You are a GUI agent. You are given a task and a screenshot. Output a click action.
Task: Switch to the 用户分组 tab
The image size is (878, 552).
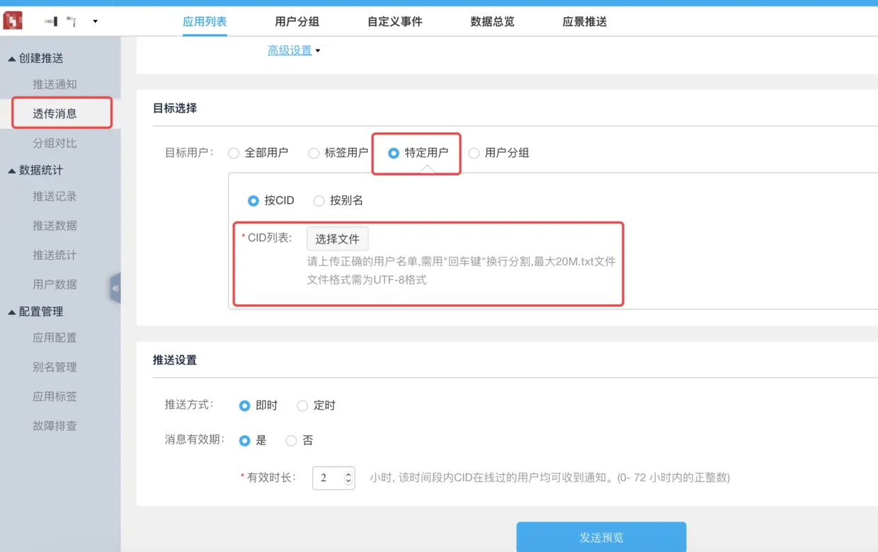pos(298,21)
